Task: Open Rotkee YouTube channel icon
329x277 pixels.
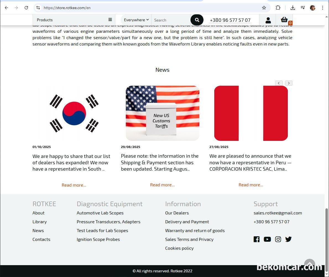Action: click(x=267, y=239)
